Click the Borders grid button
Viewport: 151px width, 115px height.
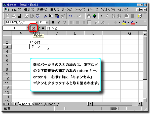pos(116,22)
